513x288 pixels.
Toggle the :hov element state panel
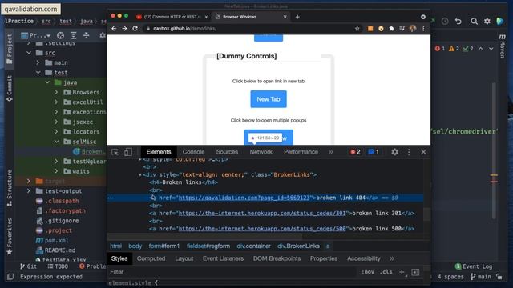[368, 272]
